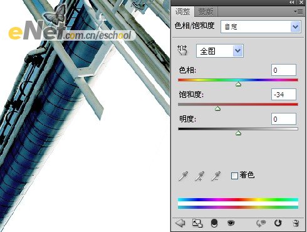Click the 明度: label text
307x232 pixels.
click(187, 119)
